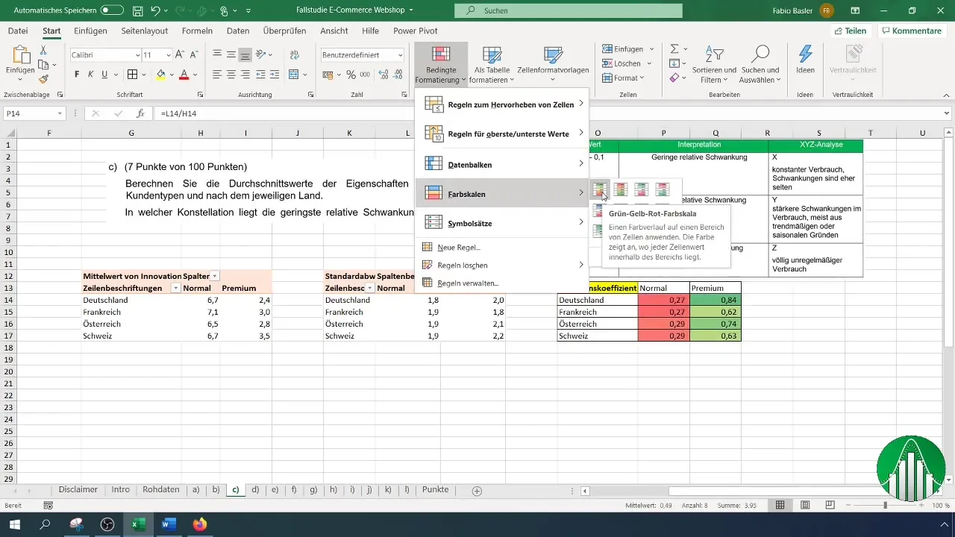Toggle underline with the U button
955x537 pixels.
point(104,74)
